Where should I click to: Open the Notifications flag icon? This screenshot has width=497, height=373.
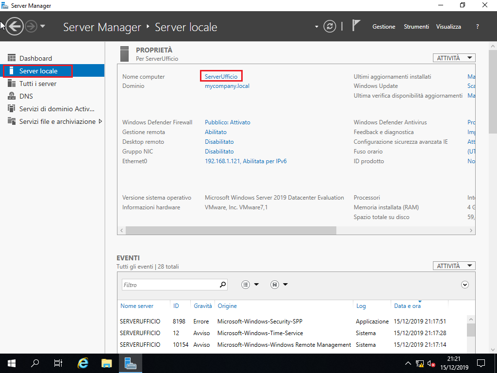pyautogui.click(x=356, y=25)
